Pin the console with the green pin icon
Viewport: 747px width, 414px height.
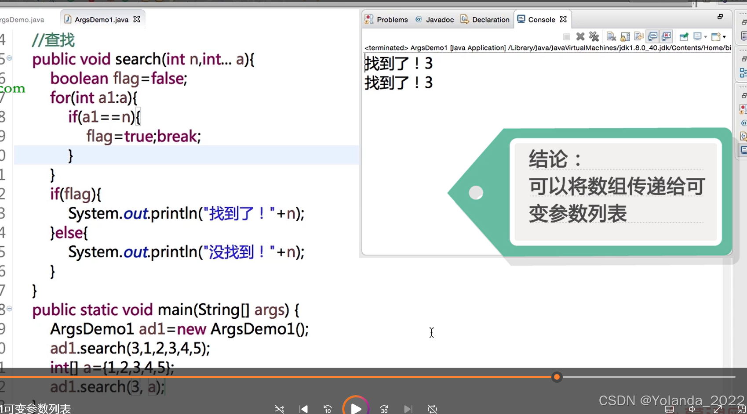[x=684, y=36]
